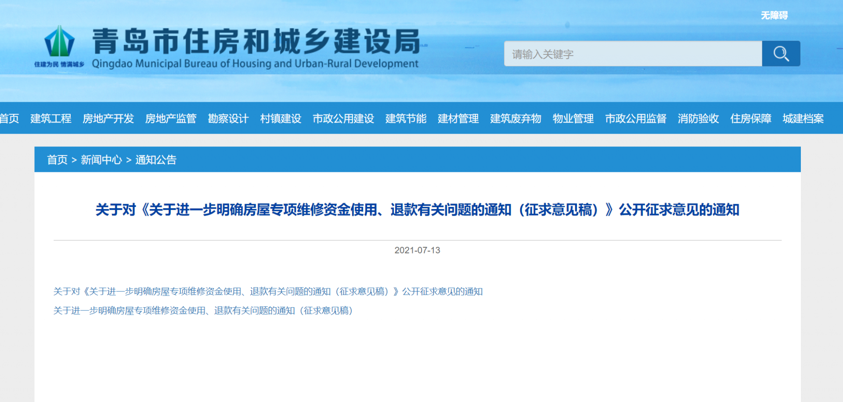Open the 征求意见稿 document link
Screen dimensions: 843x402
[203, 311]
